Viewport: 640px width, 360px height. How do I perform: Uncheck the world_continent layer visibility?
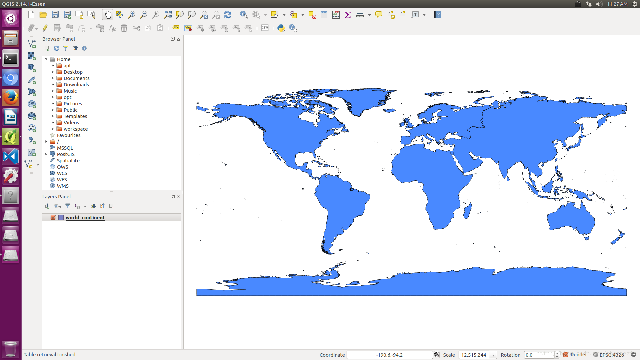[x=53, y=217]
